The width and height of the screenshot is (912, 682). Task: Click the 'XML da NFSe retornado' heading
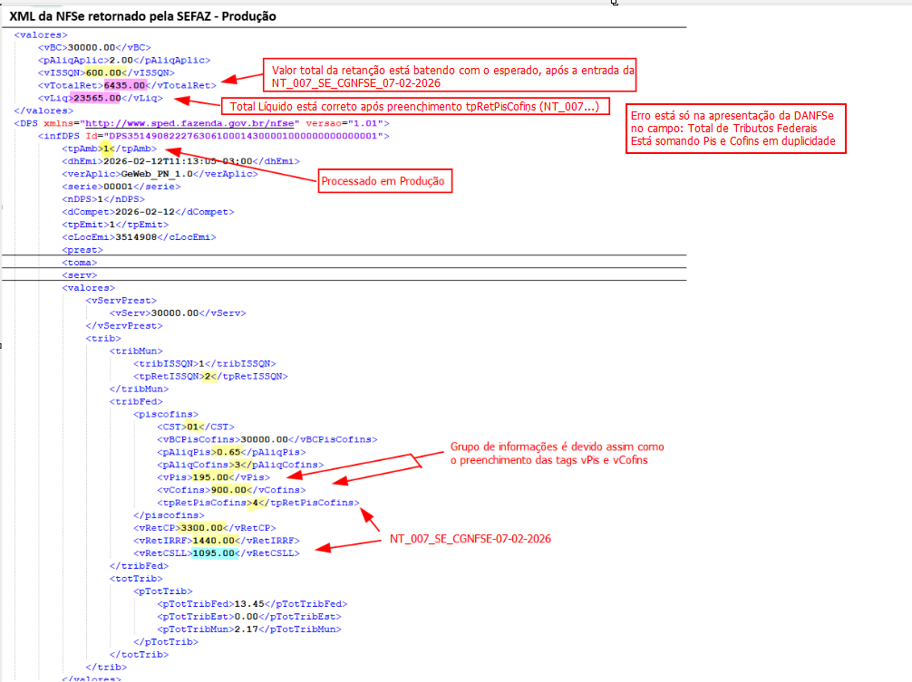143,16
